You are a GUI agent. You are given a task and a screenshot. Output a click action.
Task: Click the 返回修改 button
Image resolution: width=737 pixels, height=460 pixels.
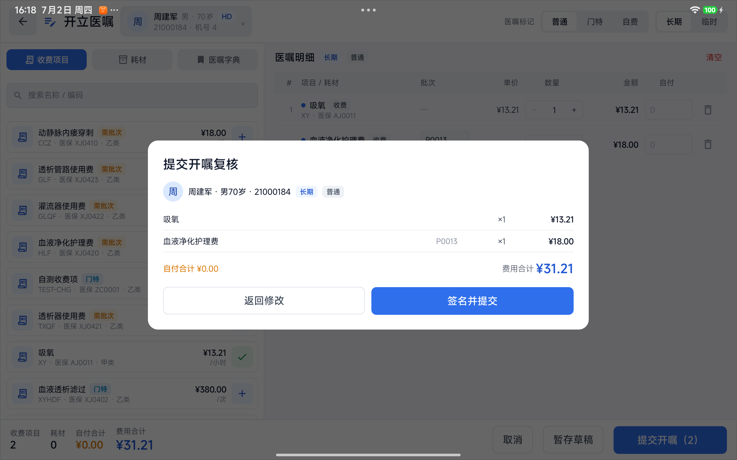pos(264,301)
